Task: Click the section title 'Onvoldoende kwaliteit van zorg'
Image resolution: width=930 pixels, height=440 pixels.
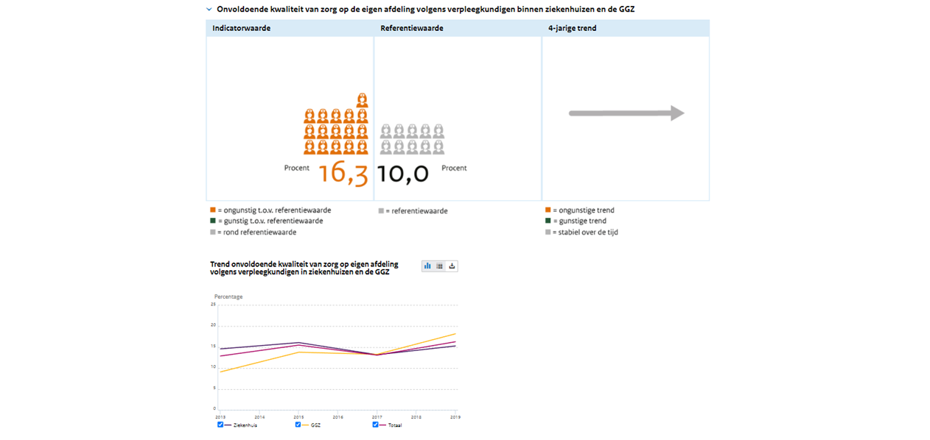Action: [x=425, y=10]
